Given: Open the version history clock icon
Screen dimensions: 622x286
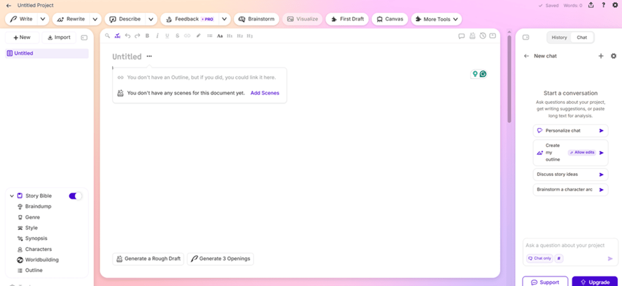Looking at the screenshot, I should pos(483,36).
